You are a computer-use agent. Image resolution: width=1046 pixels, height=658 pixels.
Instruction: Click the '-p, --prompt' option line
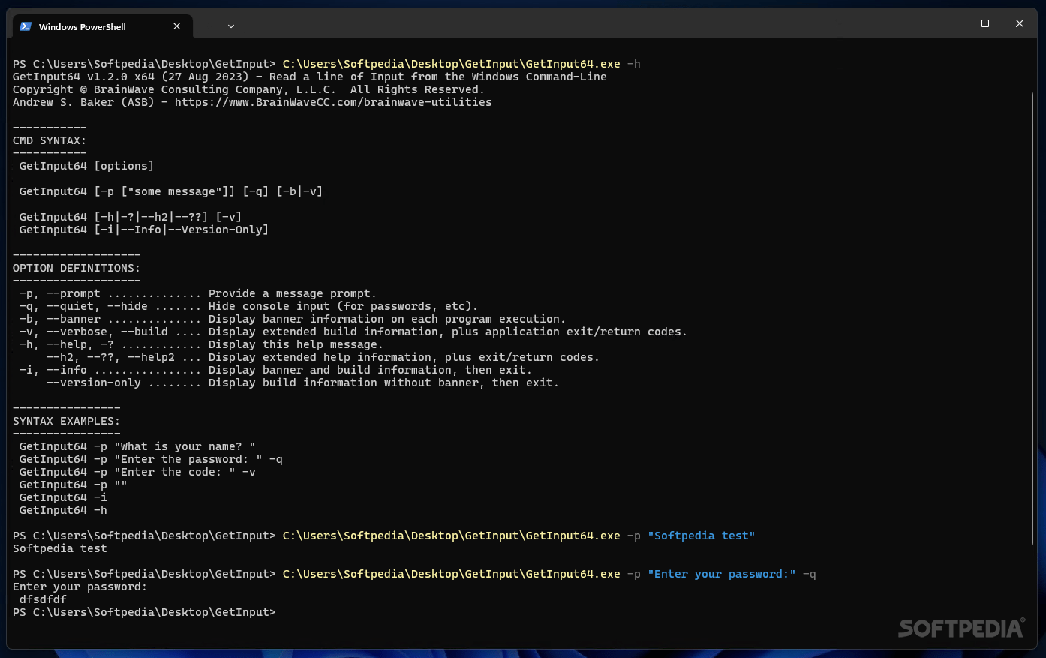(x=198, y=293)
